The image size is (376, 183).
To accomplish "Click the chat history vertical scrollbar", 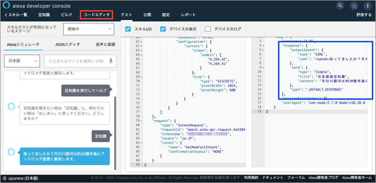I will pos(115,133).
